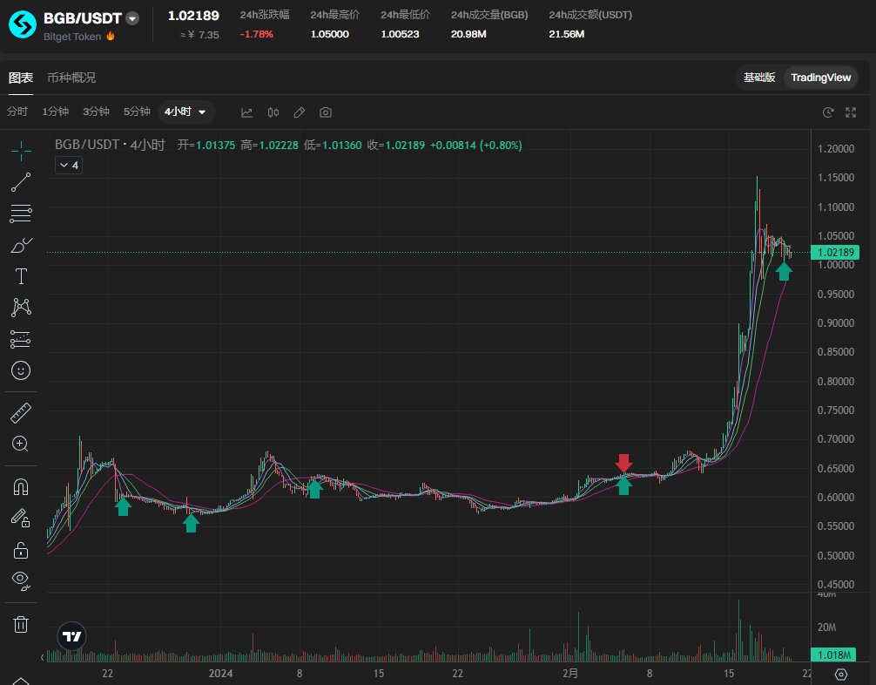Click the 2月 date label on time axis
Viewport: 876px width, 685px height.
point(569,674)
